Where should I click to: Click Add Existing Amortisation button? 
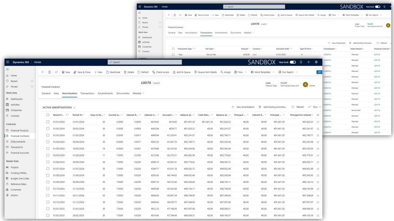[x=272, y=107]
